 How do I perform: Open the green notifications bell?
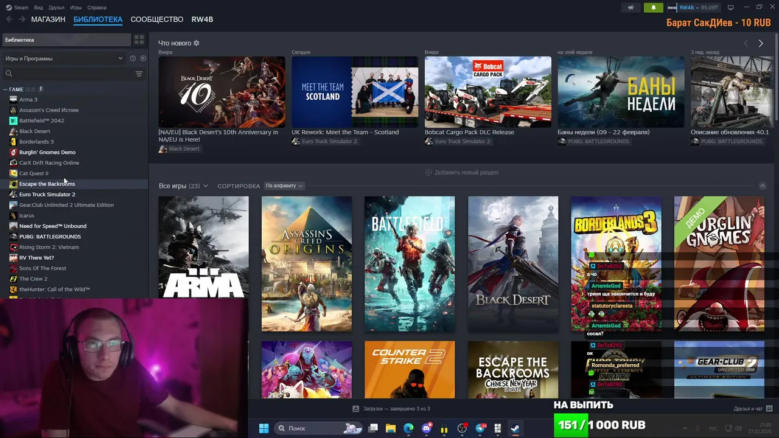coord(654,7)
